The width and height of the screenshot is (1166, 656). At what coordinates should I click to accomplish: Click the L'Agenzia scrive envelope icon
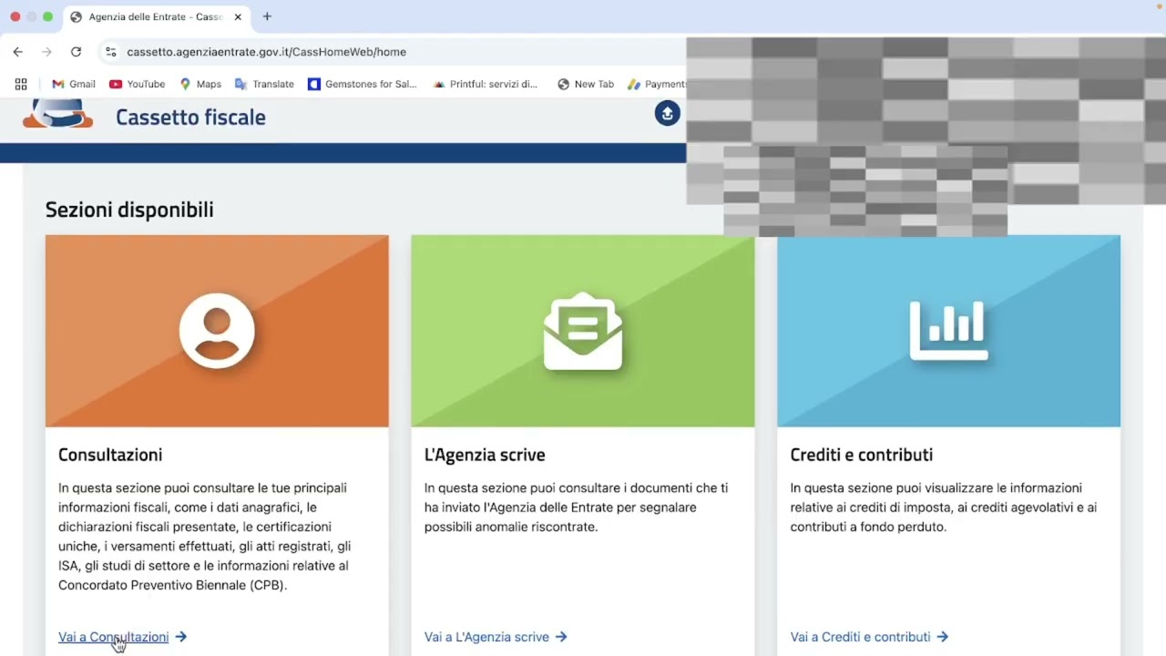tap(583, 331)
